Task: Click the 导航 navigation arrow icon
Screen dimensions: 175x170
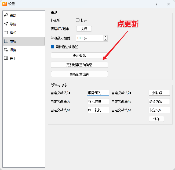Action: click(6, 24)
